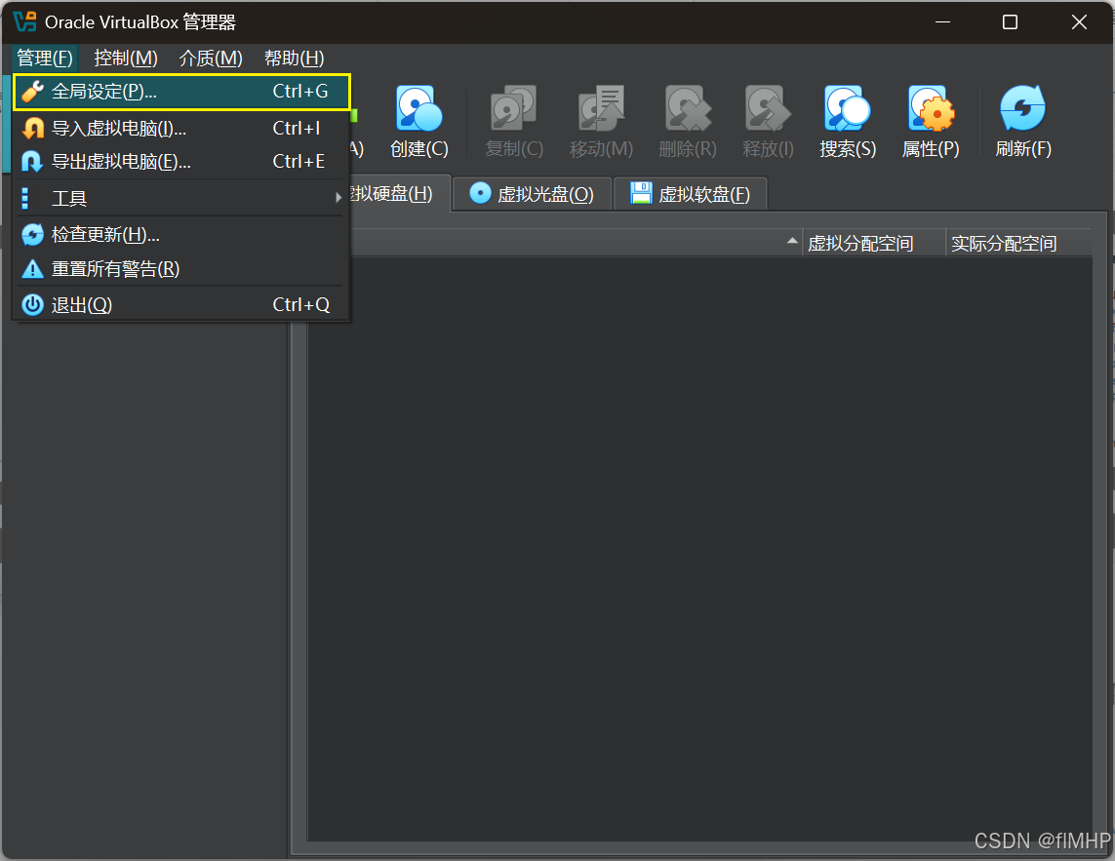Click the Release (释放) toolbar icon
This screenshot has height=861, width=1115.
pos(768,109)
